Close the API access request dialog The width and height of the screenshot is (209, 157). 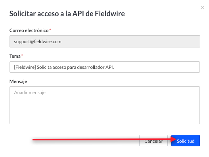click(x=202, y=8)
